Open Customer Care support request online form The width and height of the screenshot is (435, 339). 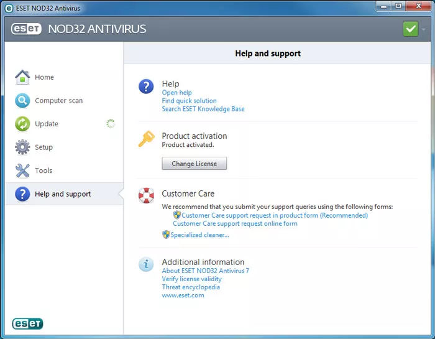pyautogui.click(x=235, y=223)
